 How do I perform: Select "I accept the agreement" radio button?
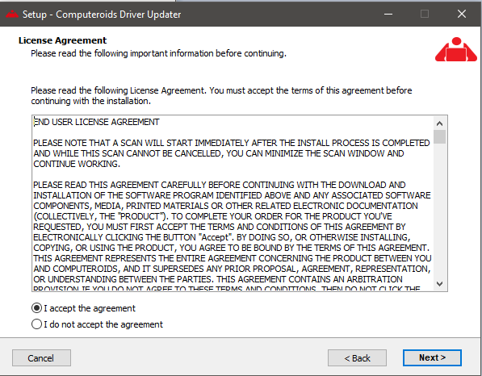(36, 307)
